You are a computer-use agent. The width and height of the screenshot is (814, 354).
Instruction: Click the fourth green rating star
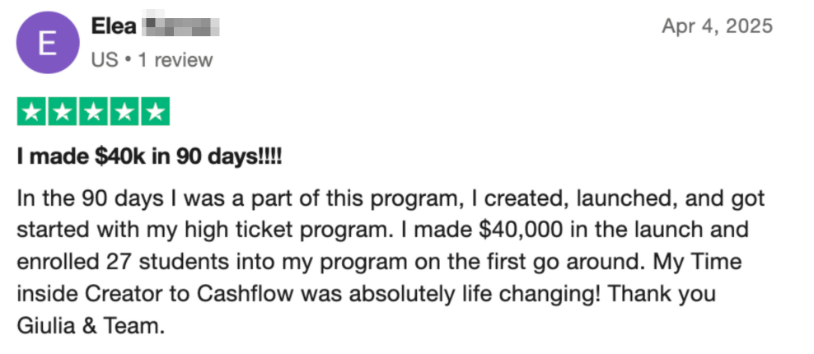[x=124, y=113]
